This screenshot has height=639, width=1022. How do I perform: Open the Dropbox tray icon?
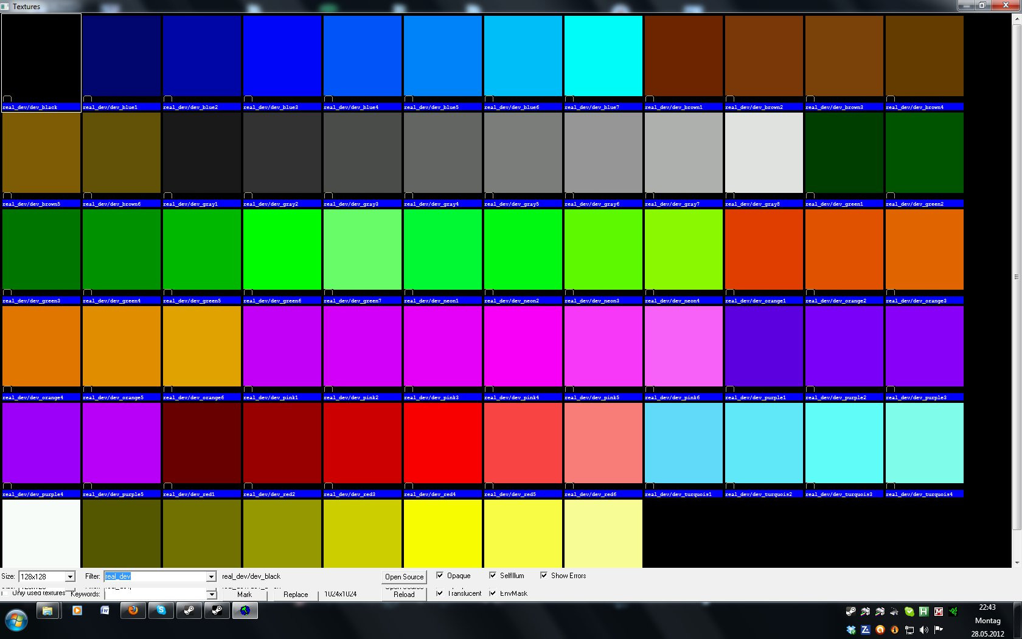[851, 630]
